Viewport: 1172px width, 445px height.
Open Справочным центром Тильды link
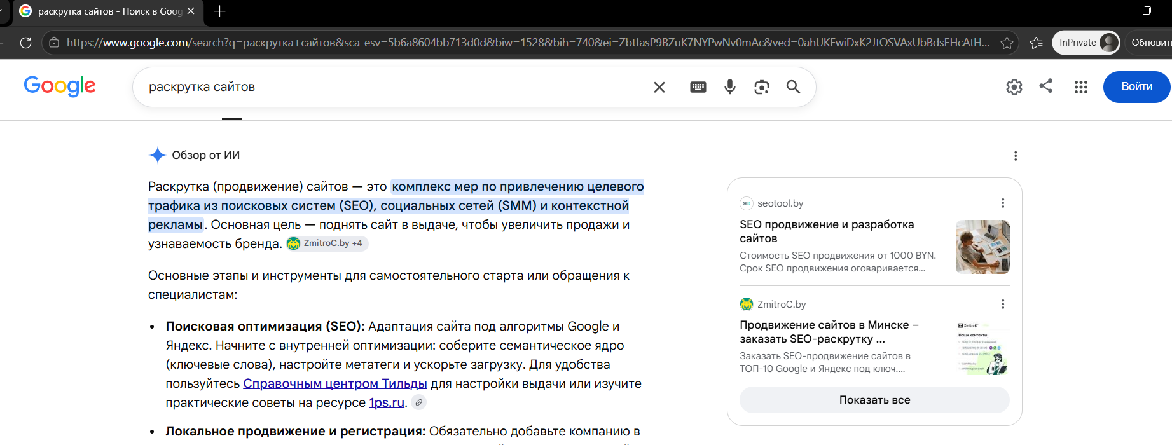pos(335,383)
